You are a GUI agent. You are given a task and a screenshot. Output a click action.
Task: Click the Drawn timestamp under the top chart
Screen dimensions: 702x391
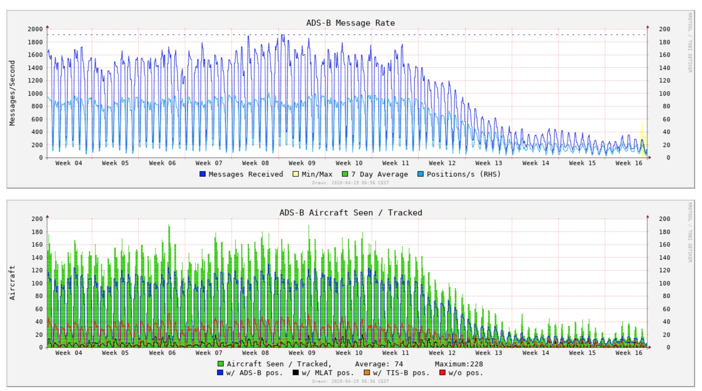pos(350,183)
